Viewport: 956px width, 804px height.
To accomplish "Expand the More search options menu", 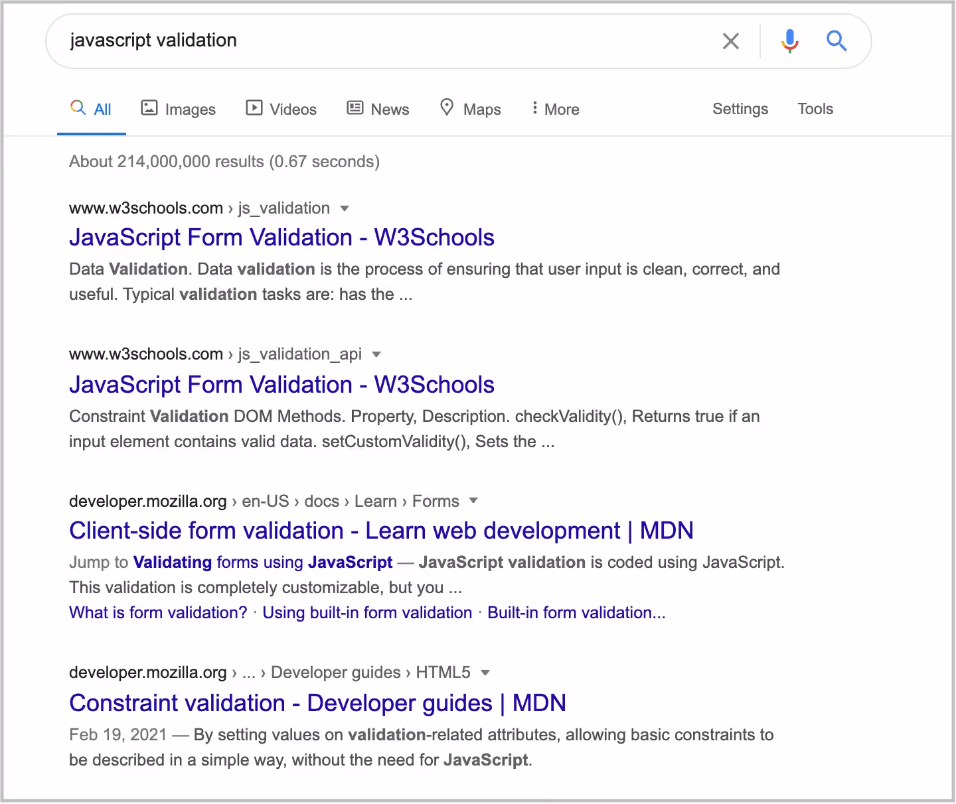I will 555,109.
